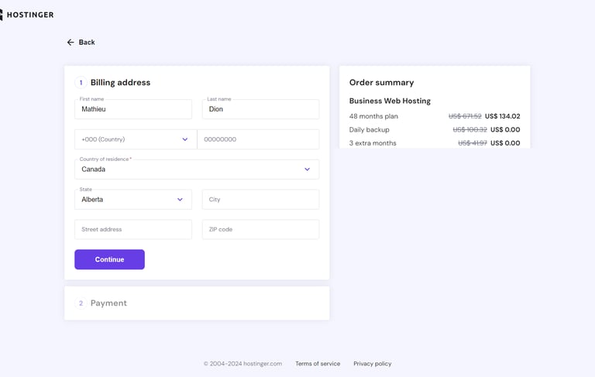
Task: Click the Business Web Hosting title
Action: click(x=390, y=101)
